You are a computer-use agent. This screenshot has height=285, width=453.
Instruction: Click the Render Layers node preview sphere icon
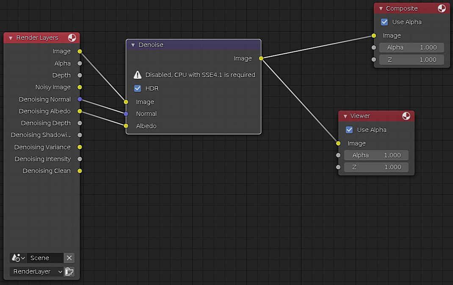[x=72, y=38]
